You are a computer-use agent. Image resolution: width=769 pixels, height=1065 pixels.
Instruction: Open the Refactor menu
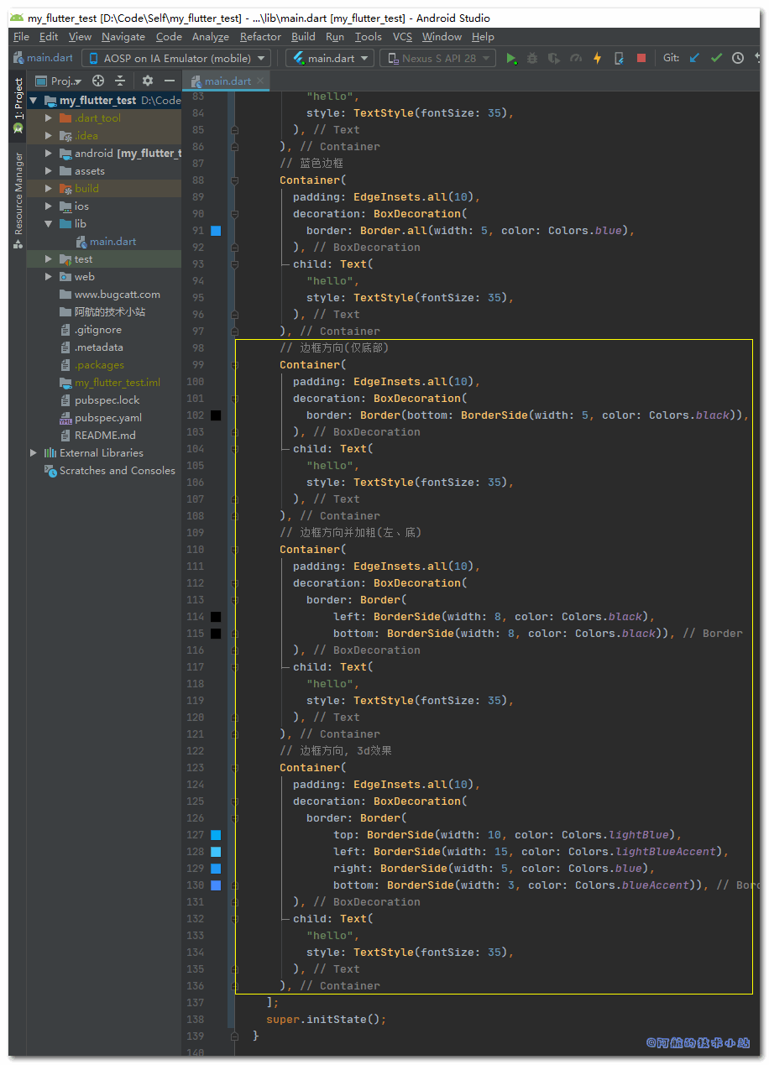coord(260,37)
